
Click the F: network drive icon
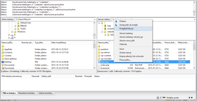pyautogui.click(x=12, y=38)
